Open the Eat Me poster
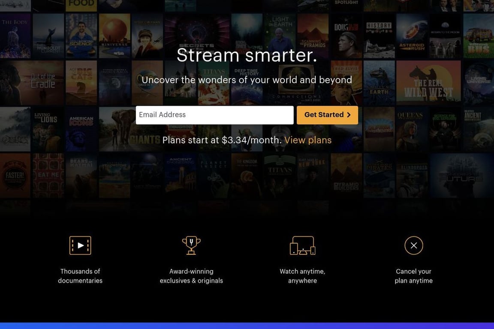This screenshot has height=329, width=494. click(x=48, y=176)
